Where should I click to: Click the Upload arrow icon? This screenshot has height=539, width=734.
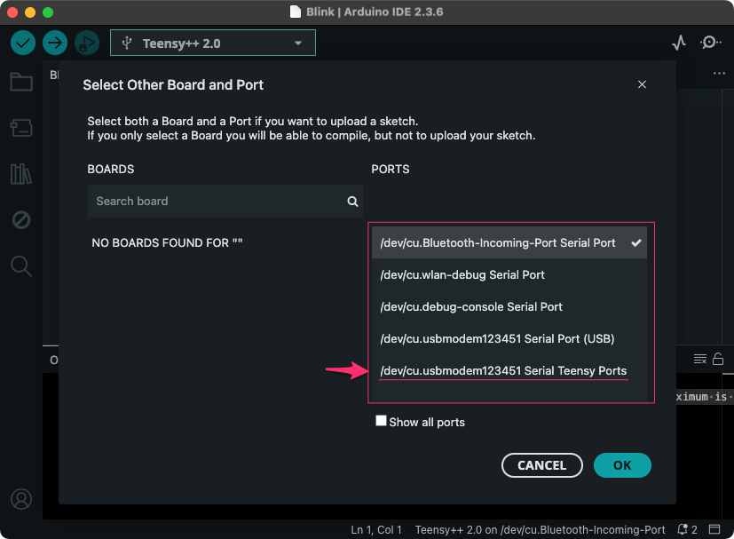(55, 43)
